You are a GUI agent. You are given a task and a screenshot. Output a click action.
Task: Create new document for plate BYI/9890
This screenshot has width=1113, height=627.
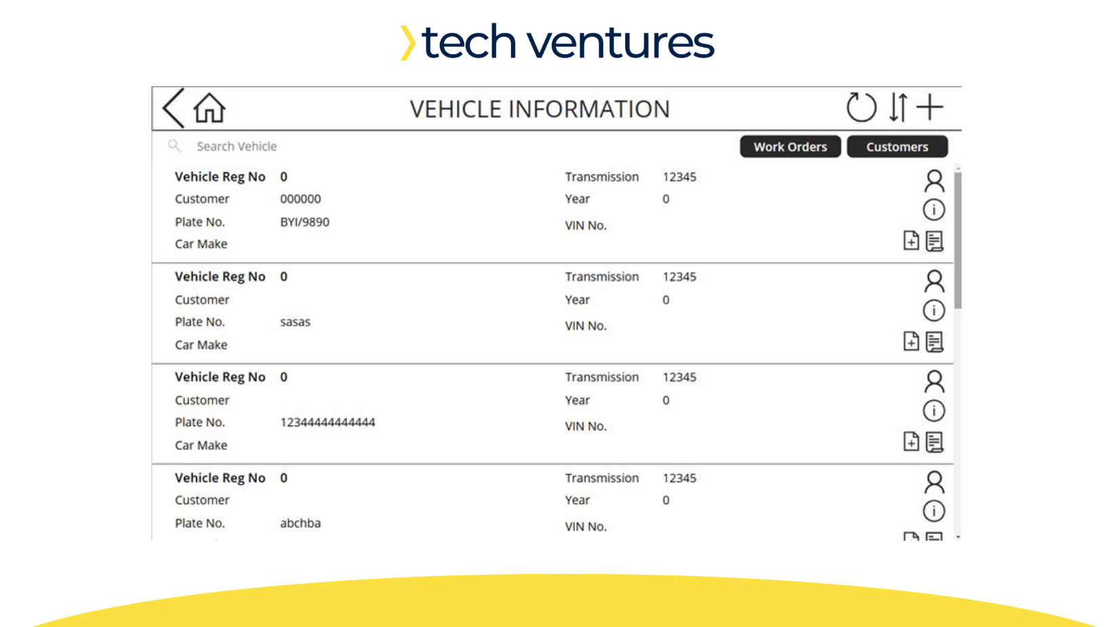(x=911, y=240)
